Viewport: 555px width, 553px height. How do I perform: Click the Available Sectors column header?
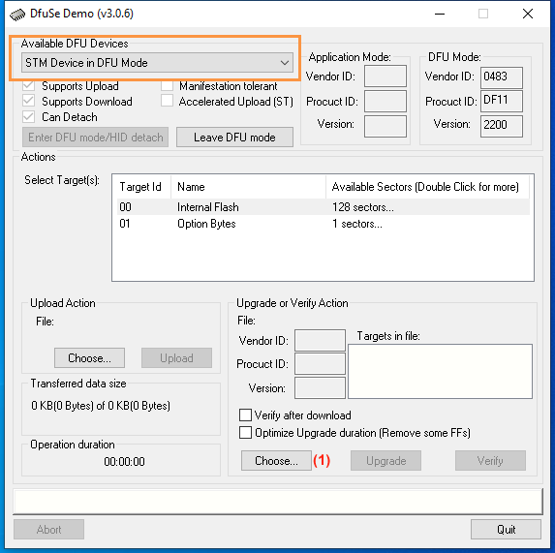[427, 187]
